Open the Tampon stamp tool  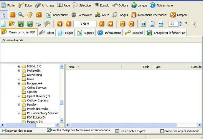(179, 15)
